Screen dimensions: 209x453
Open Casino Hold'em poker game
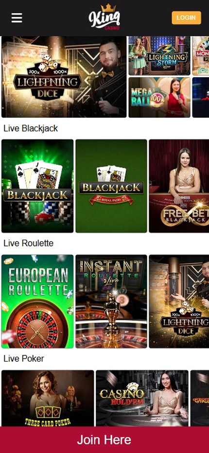click(142, 398)
